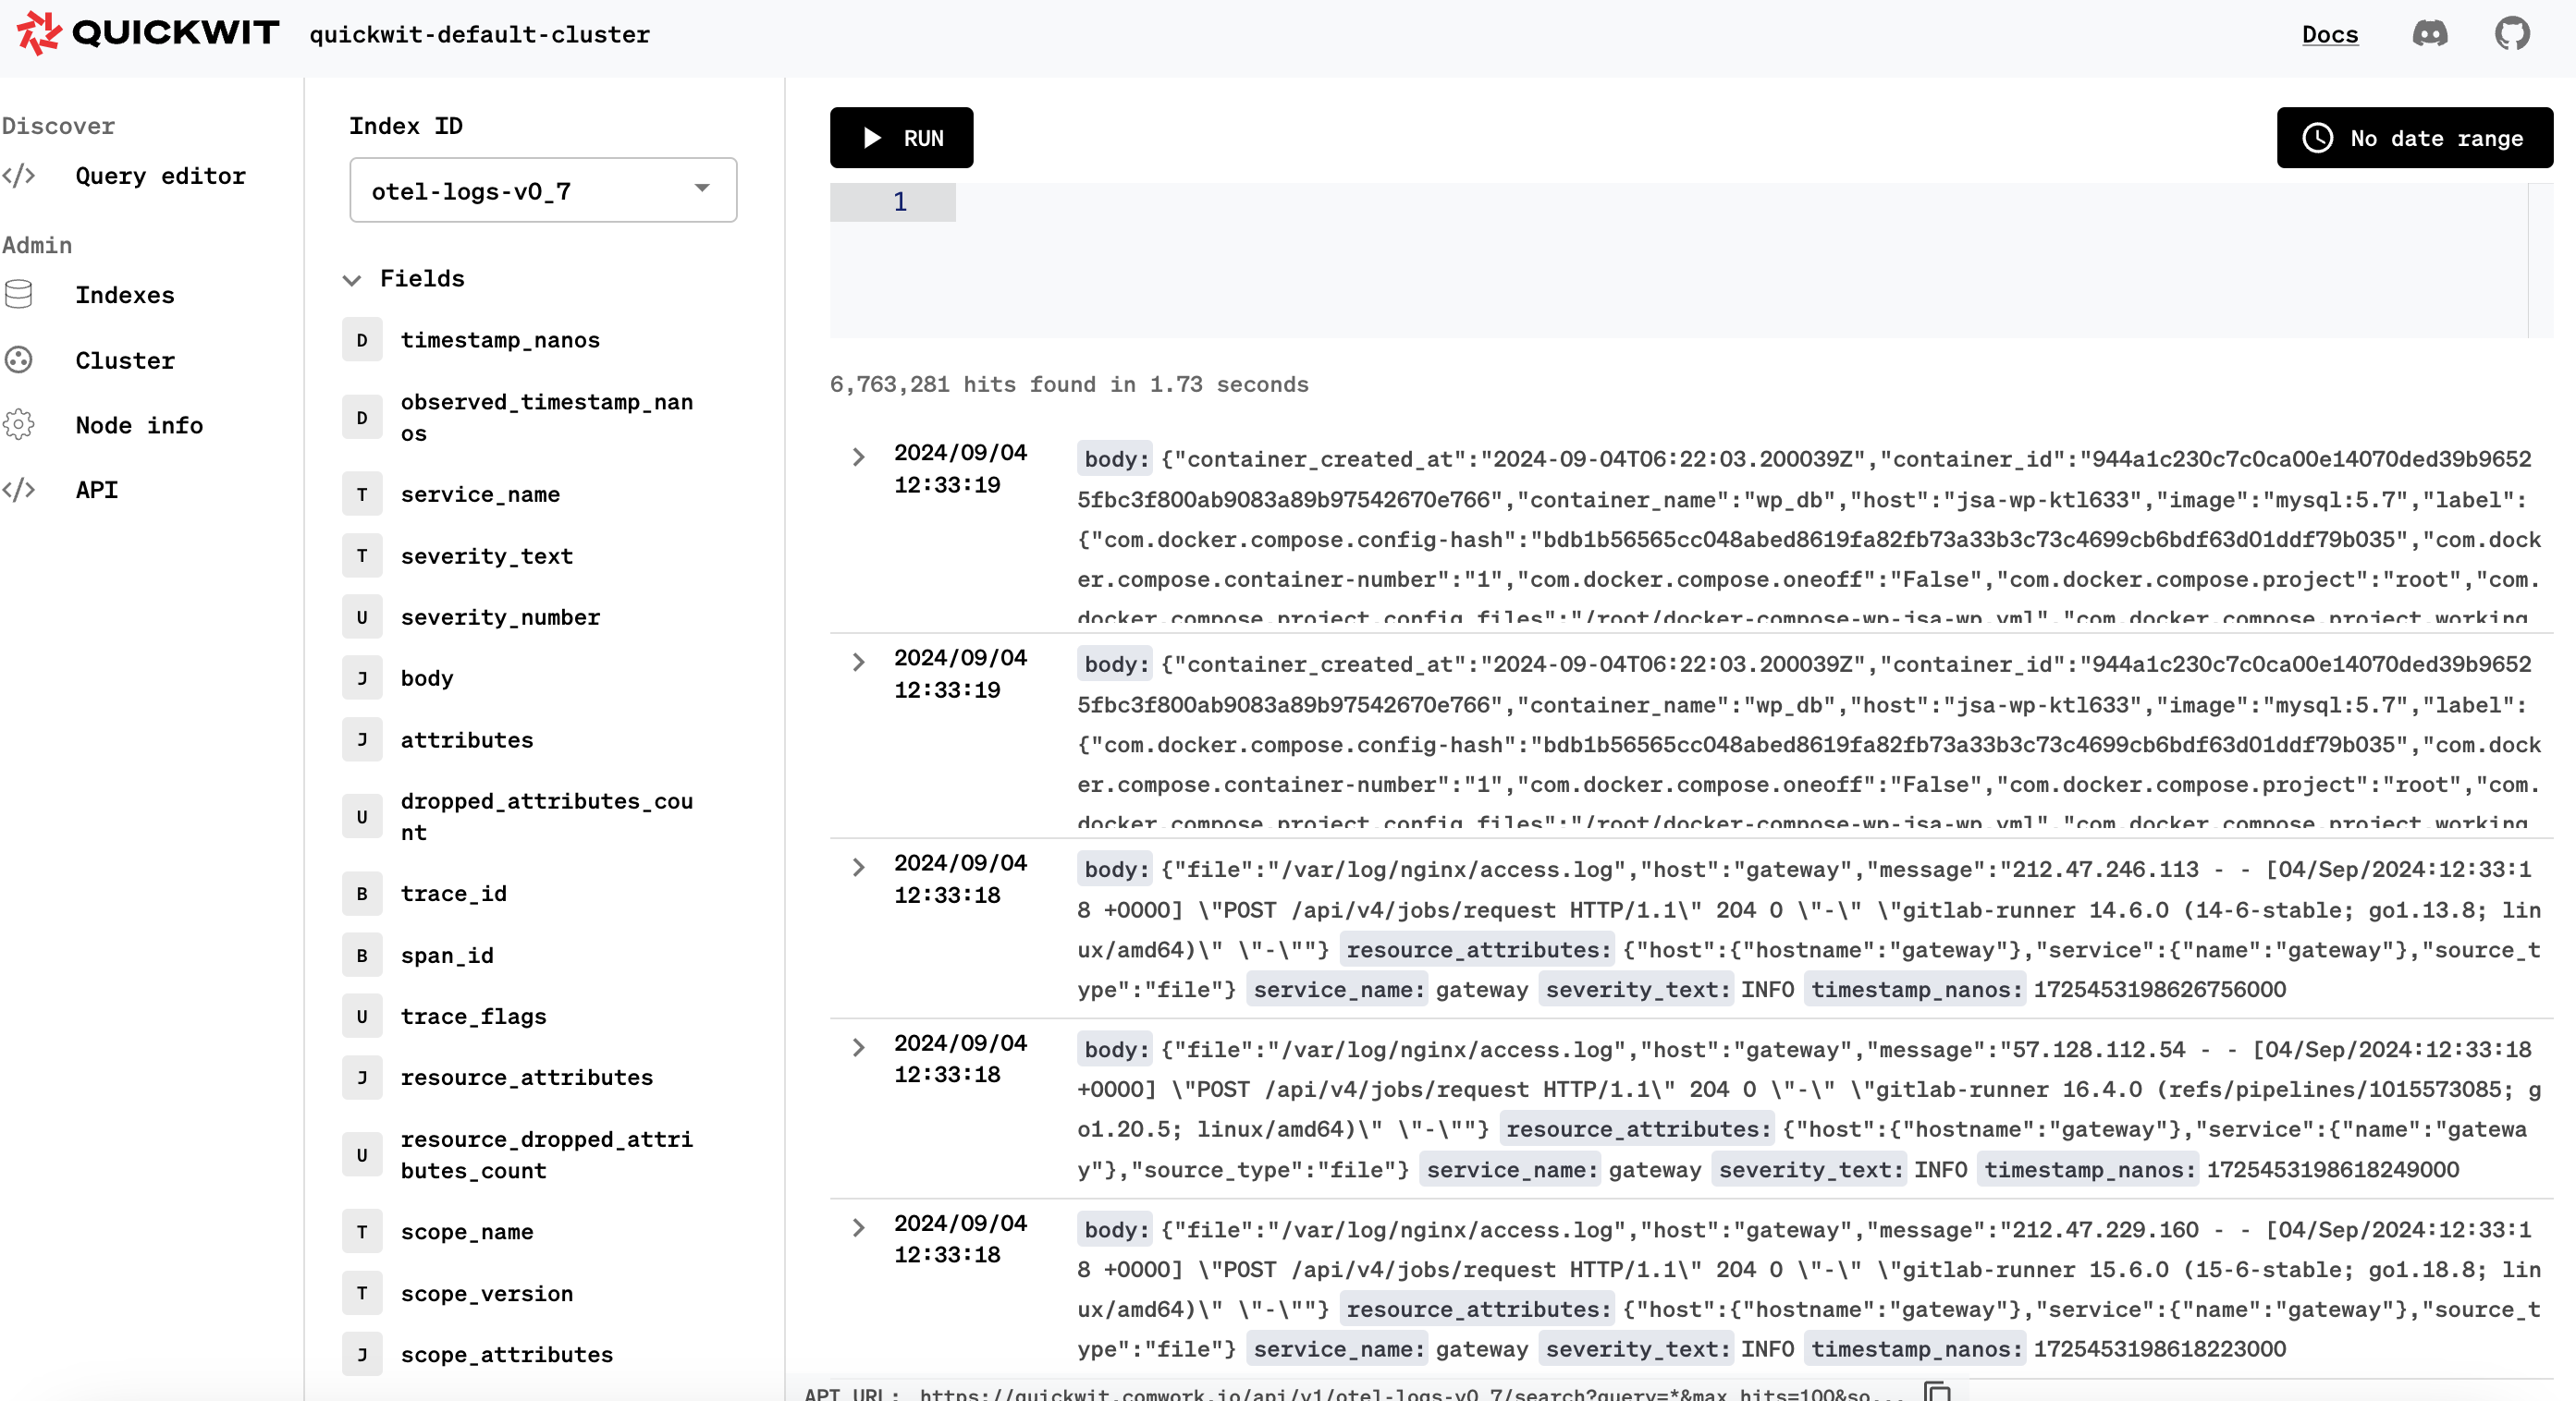Click the J type badge for attributes
Image resolution: width=2576 pixels, height=1401 pixels.
pos(362,740)
